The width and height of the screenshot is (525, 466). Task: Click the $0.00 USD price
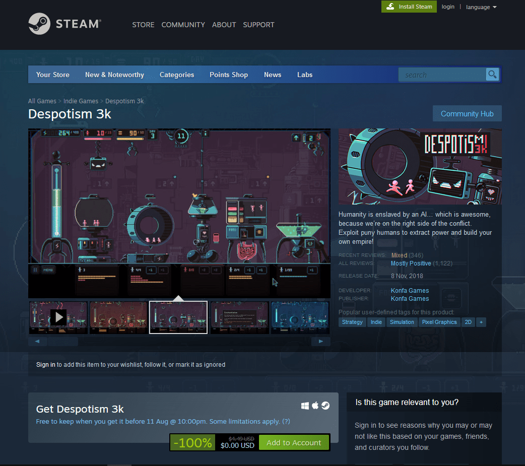pyautogui.click(x=237, y=445)
